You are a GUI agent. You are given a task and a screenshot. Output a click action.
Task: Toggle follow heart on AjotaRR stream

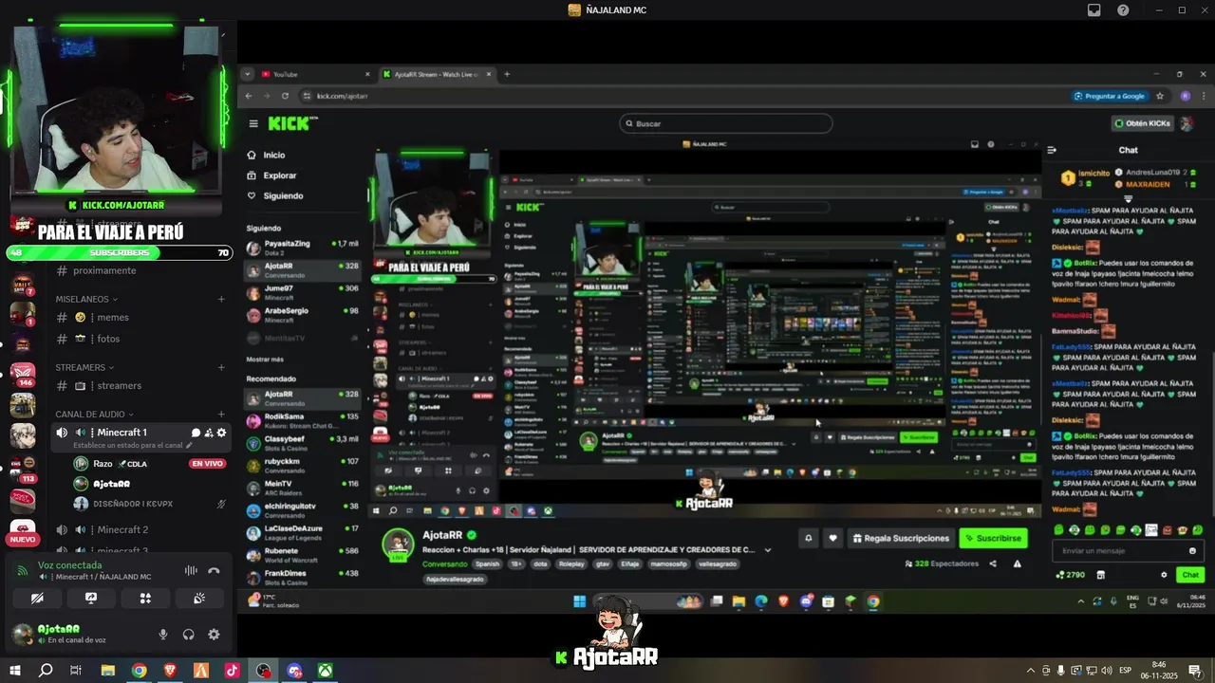pyautogui.click(x=832, y=538)
